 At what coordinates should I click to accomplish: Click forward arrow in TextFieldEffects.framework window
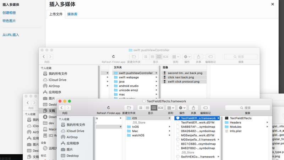68,108
